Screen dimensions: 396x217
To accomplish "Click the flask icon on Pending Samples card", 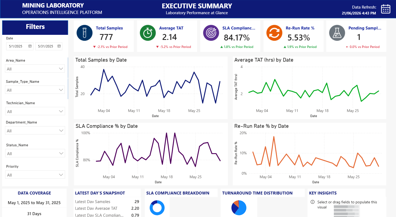I will coord(337,33).
